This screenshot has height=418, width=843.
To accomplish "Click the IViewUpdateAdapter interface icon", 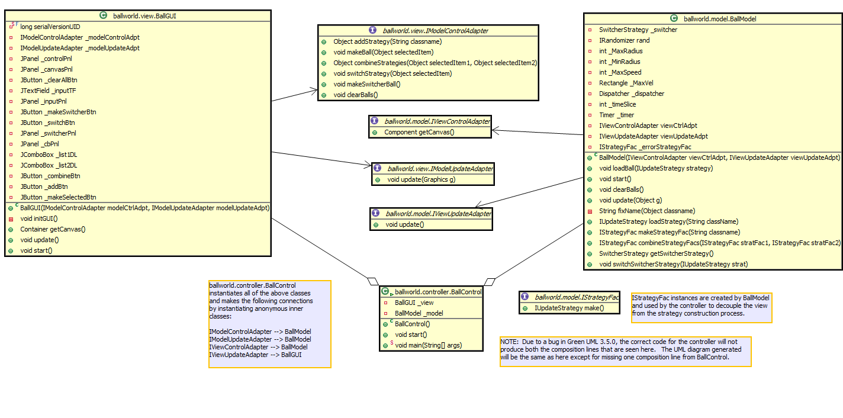I will click(x=376, y=214).
